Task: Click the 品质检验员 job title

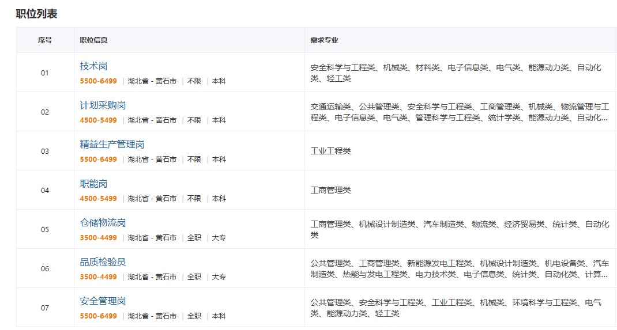Action: [x=103, y=262]
